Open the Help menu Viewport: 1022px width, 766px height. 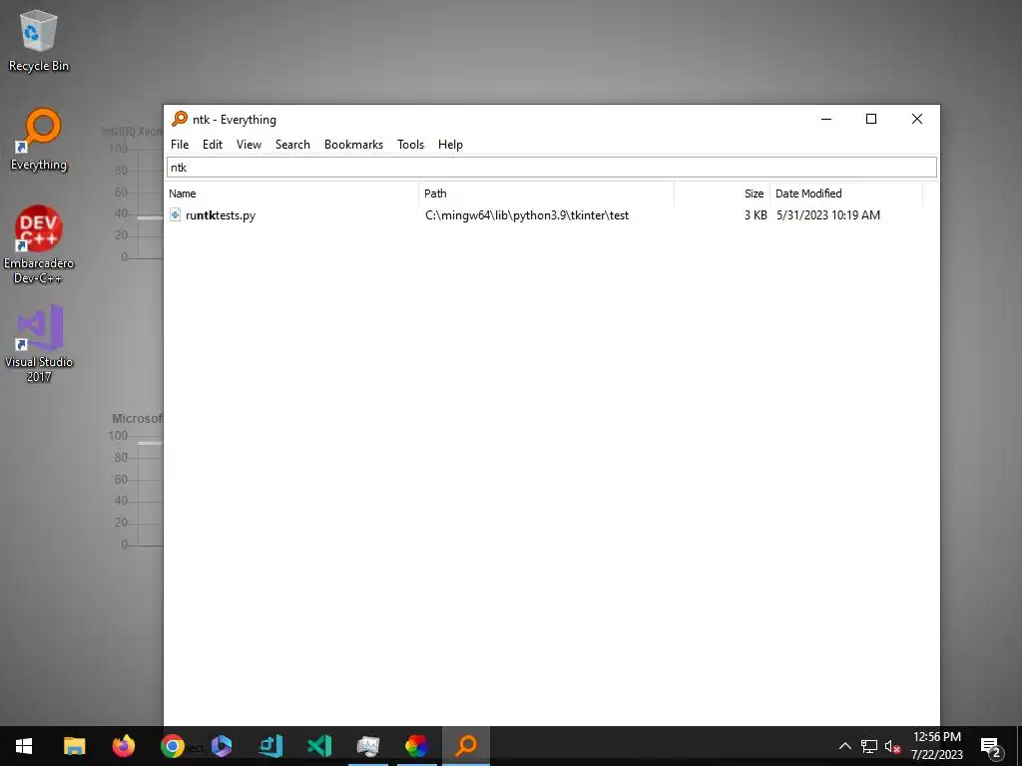click(x=450, y=145)
